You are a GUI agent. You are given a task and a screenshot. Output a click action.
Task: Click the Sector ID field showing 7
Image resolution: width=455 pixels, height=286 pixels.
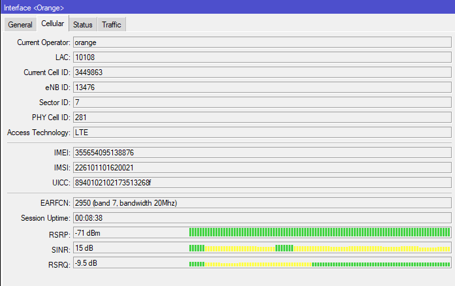pos(262,103)
